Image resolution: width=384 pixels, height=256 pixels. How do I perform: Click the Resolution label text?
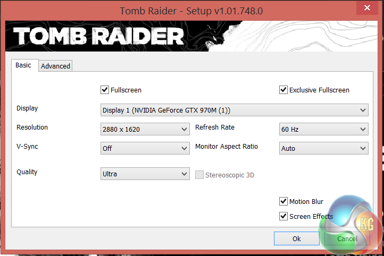[32, 127]
